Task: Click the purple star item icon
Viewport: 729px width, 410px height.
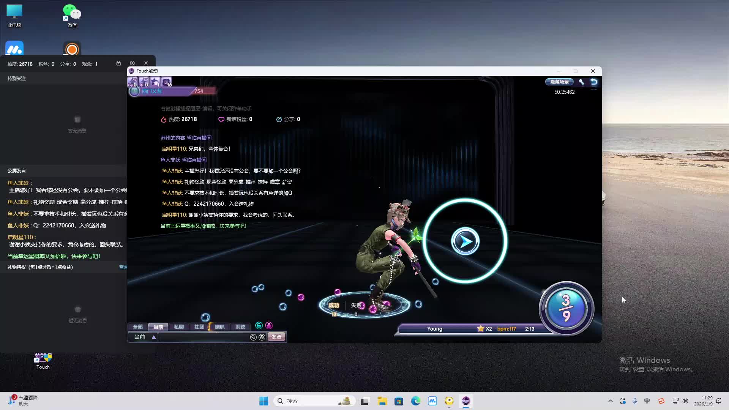Action: pyautogui.click(x=155, y=82)
